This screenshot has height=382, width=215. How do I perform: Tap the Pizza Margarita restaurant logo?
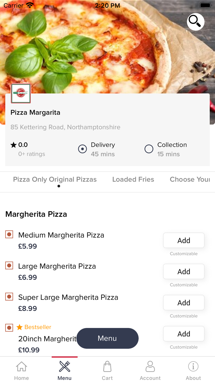[21, 93]
